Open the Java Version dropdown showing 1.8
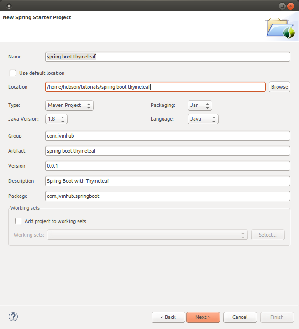The image size is (299, 329). 56,119
